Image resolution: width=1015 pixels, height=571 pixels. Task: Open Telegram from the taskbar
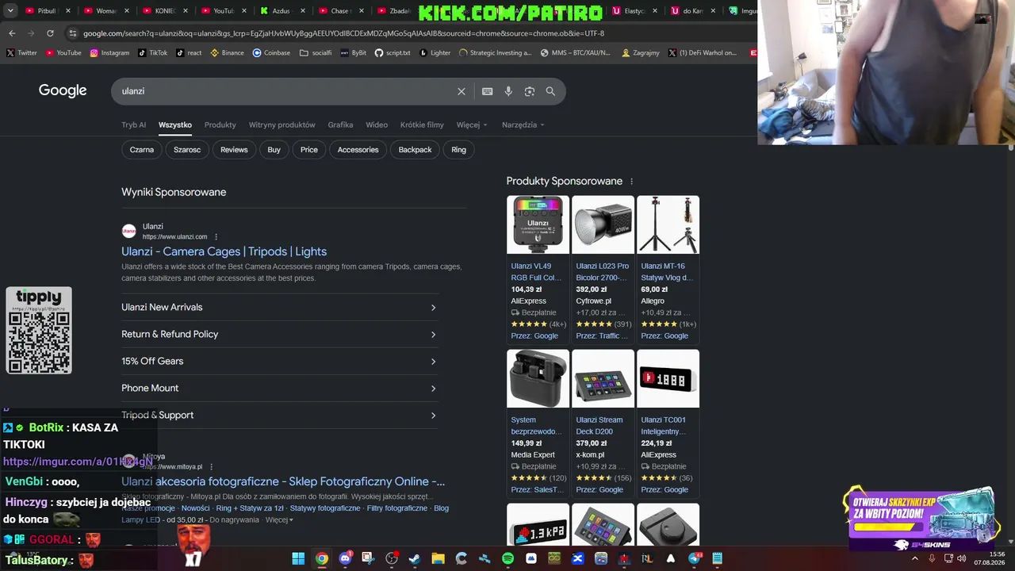(x=695, y=558)
